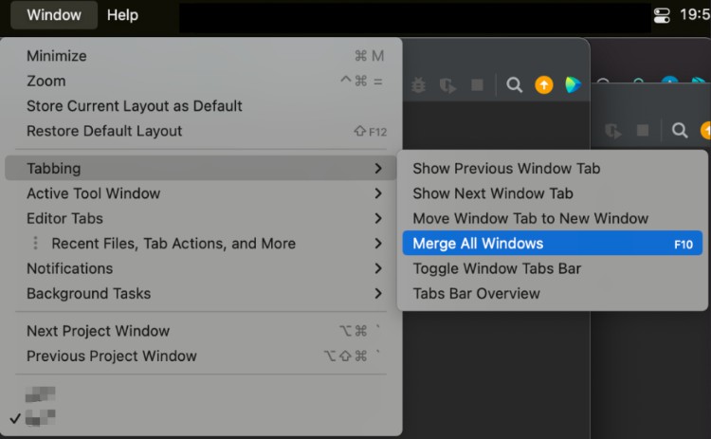Open the Help menu
Image resolution: width=711 pixels, height=439 pixels.
pyautogui.click(x=122, y=15)
